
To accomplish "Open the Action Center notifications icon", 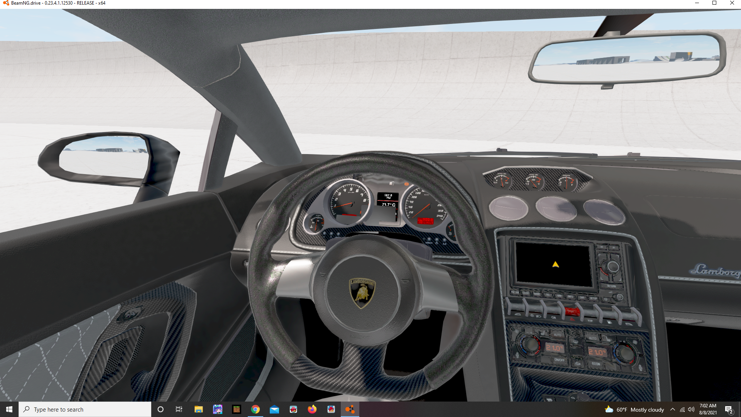I will coord(729,410).
